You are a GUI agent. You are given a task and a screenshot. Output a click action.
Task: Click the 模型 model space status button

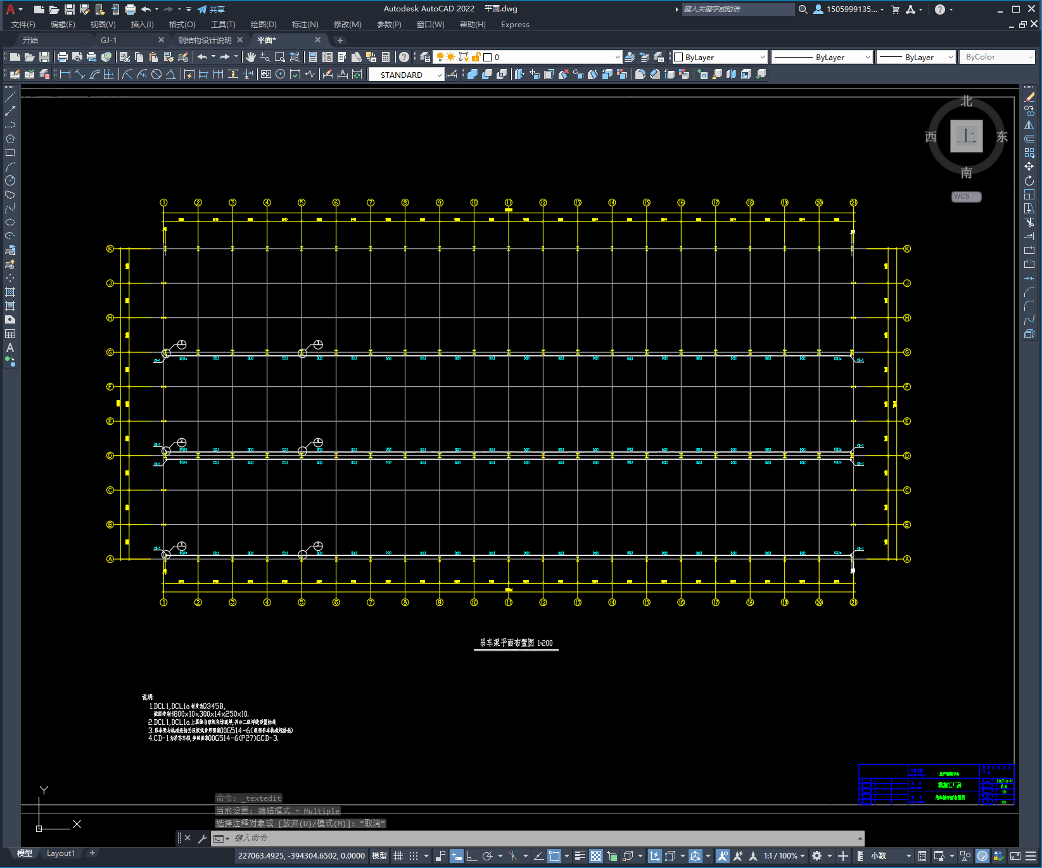pos(379,856)
